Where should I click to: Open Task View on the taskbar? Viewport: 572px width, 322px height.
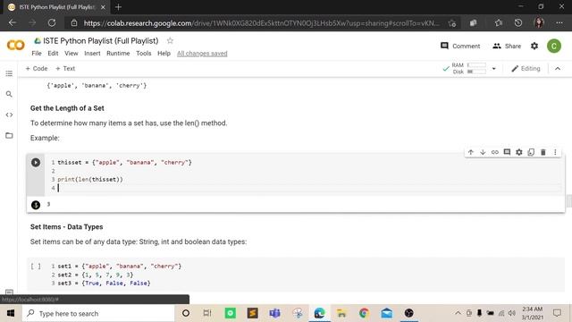(x=207, y=313)
